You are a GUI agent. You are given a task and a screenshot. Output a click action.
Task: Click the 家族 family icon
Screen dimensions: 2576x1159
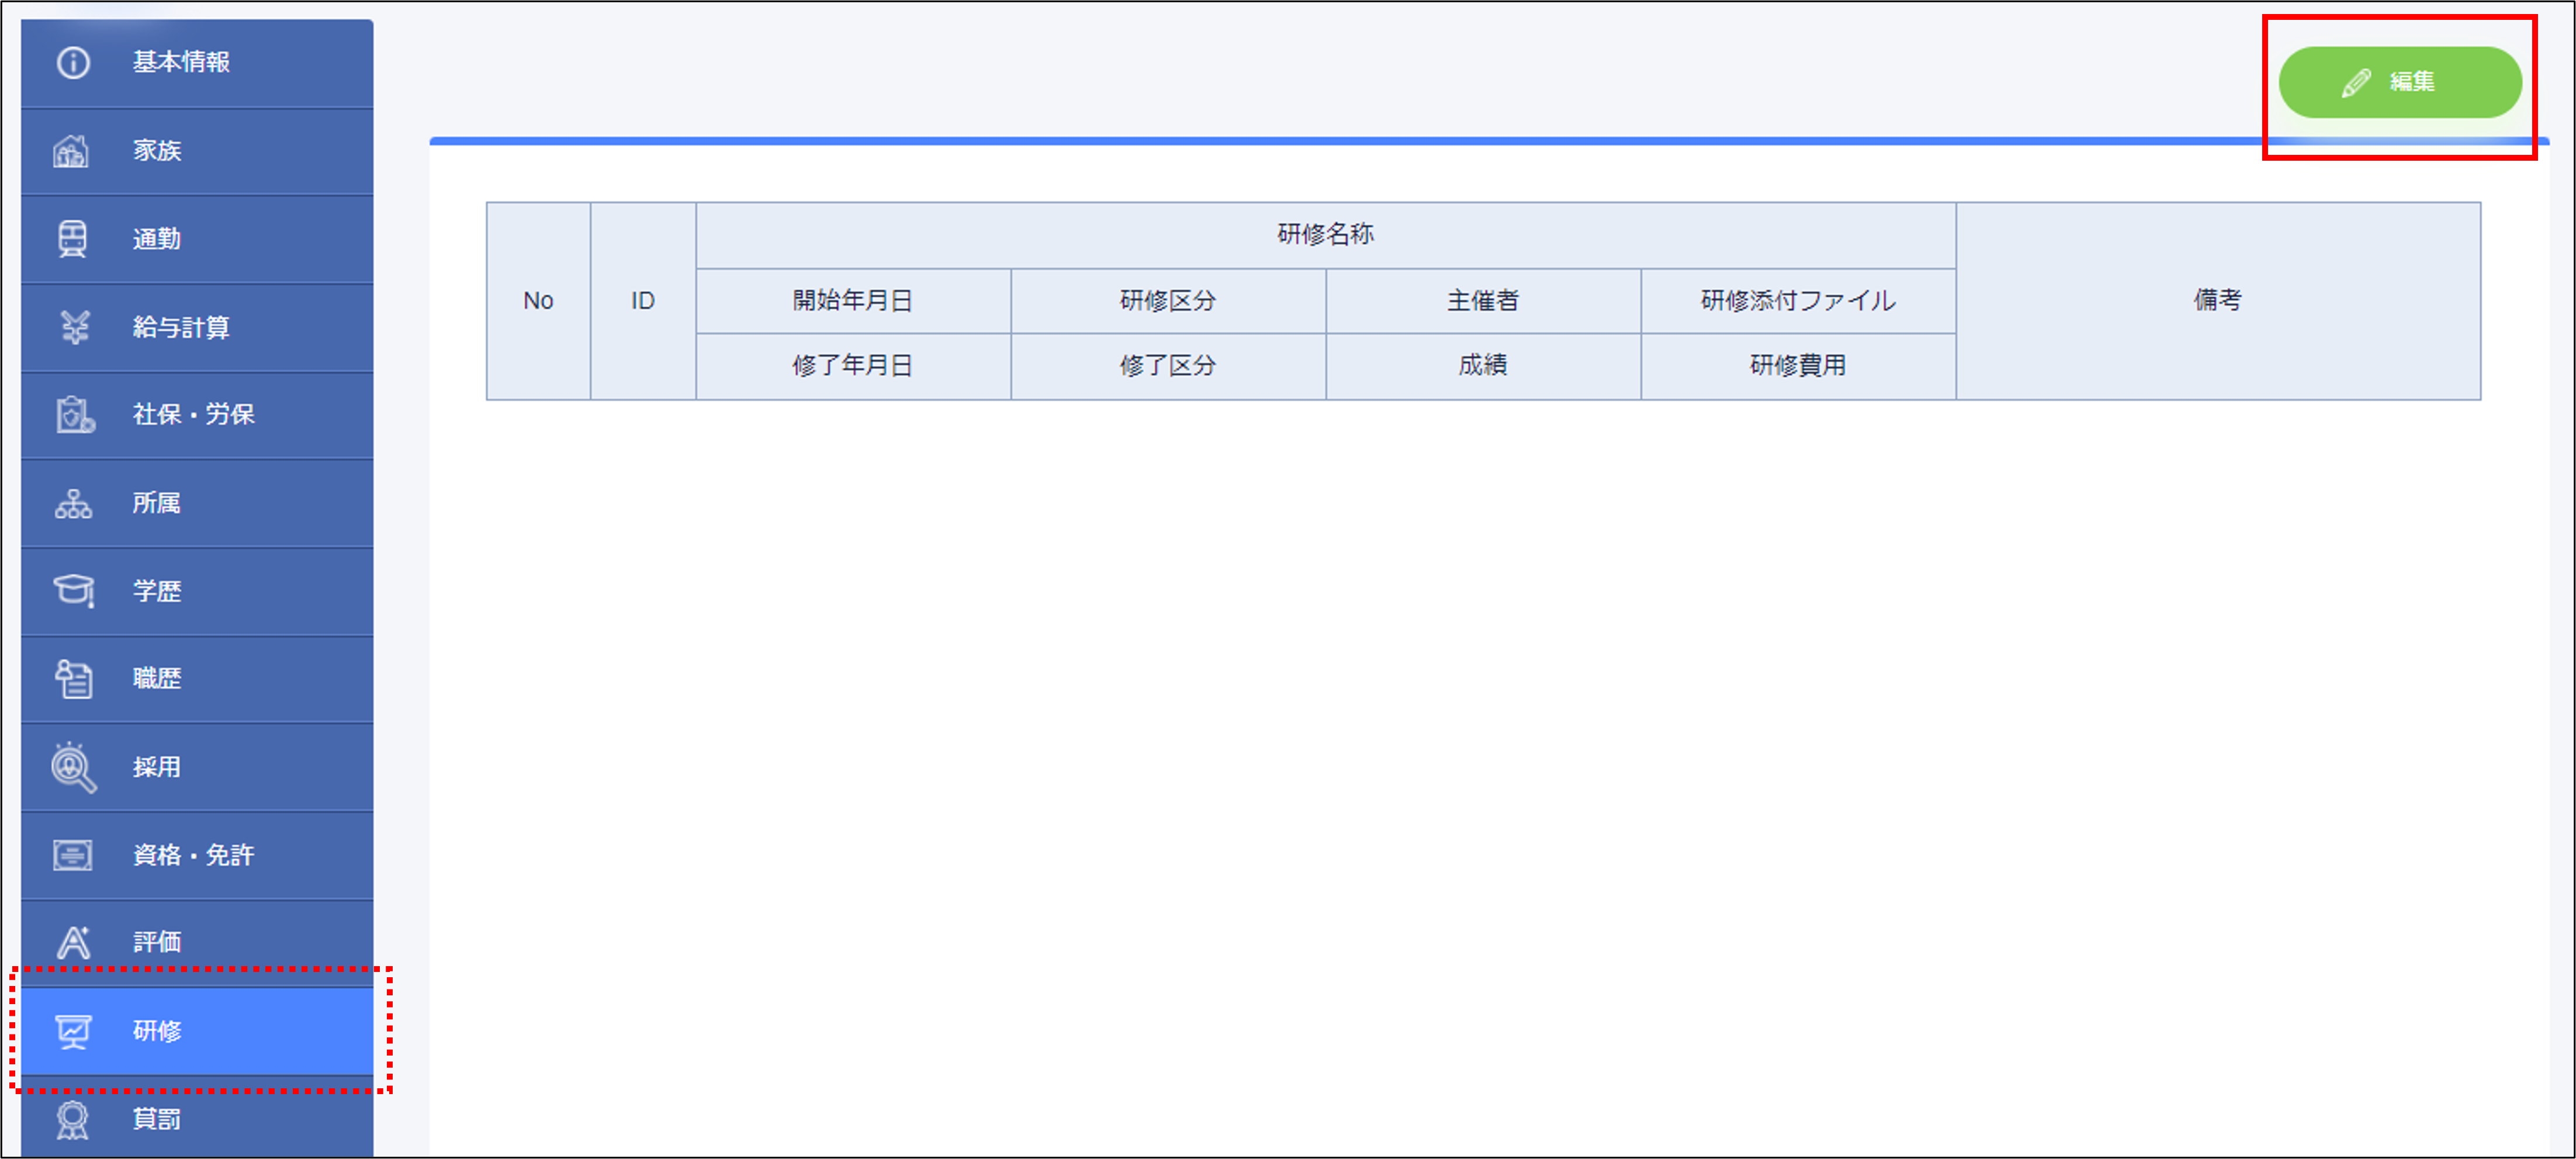pos(72,150)
